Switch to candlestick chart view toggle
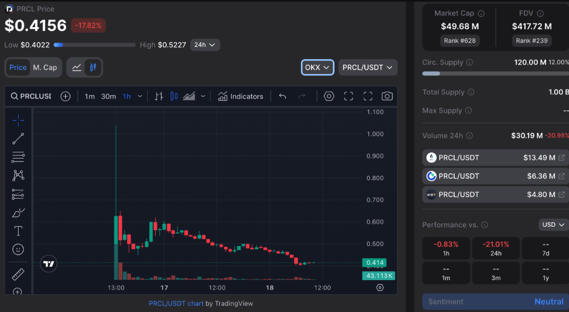Image resolution: width=569 pixels, height=312 pixels. pos(93,68)
